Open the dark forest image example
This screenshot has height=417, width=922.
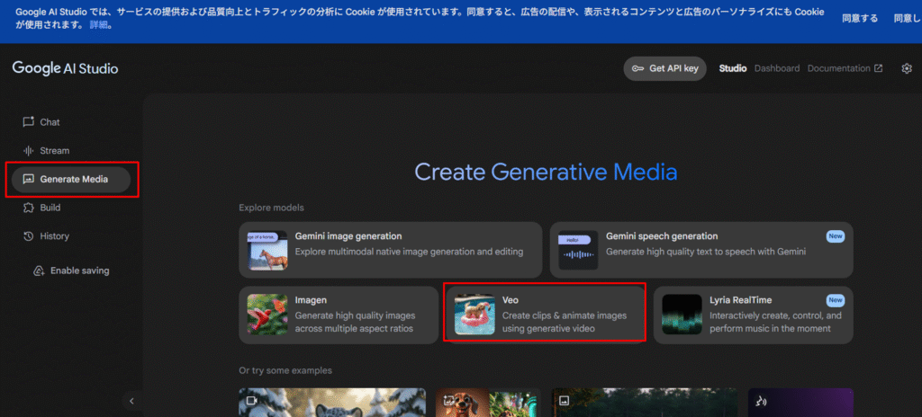[645, 403]
